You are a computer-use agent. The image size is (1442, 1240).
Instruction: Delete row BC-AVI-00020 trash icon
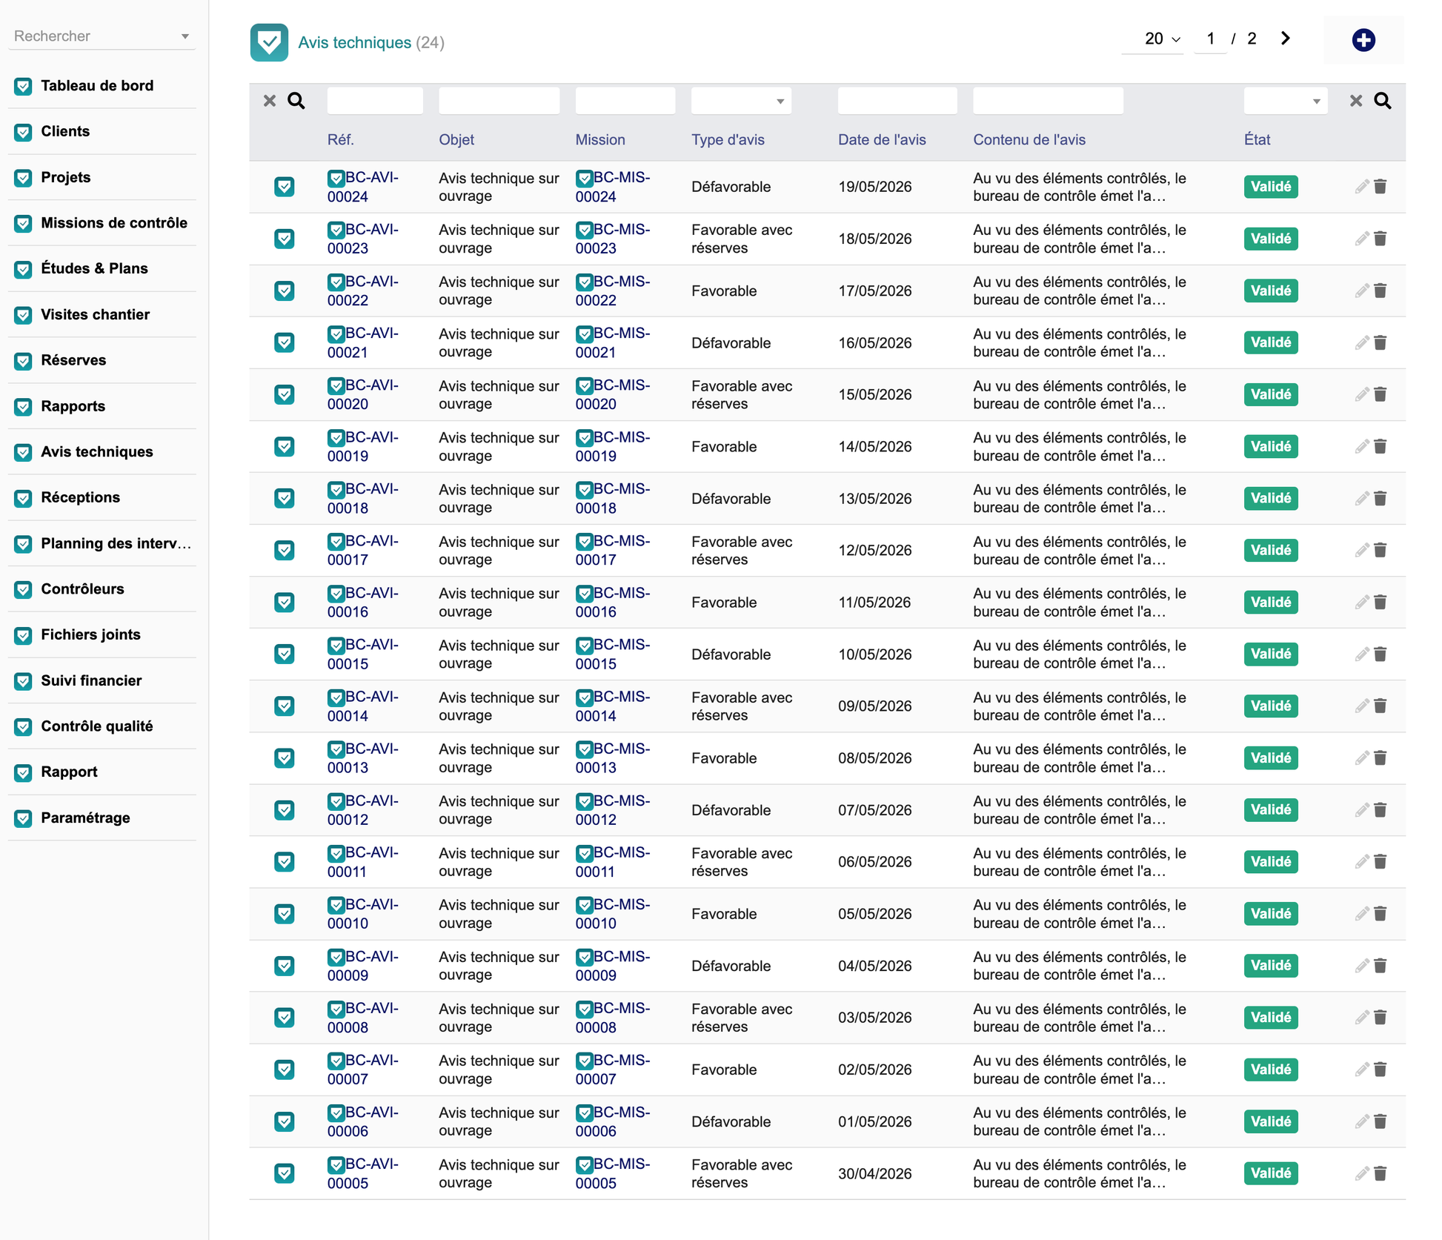click(1380, 394)
